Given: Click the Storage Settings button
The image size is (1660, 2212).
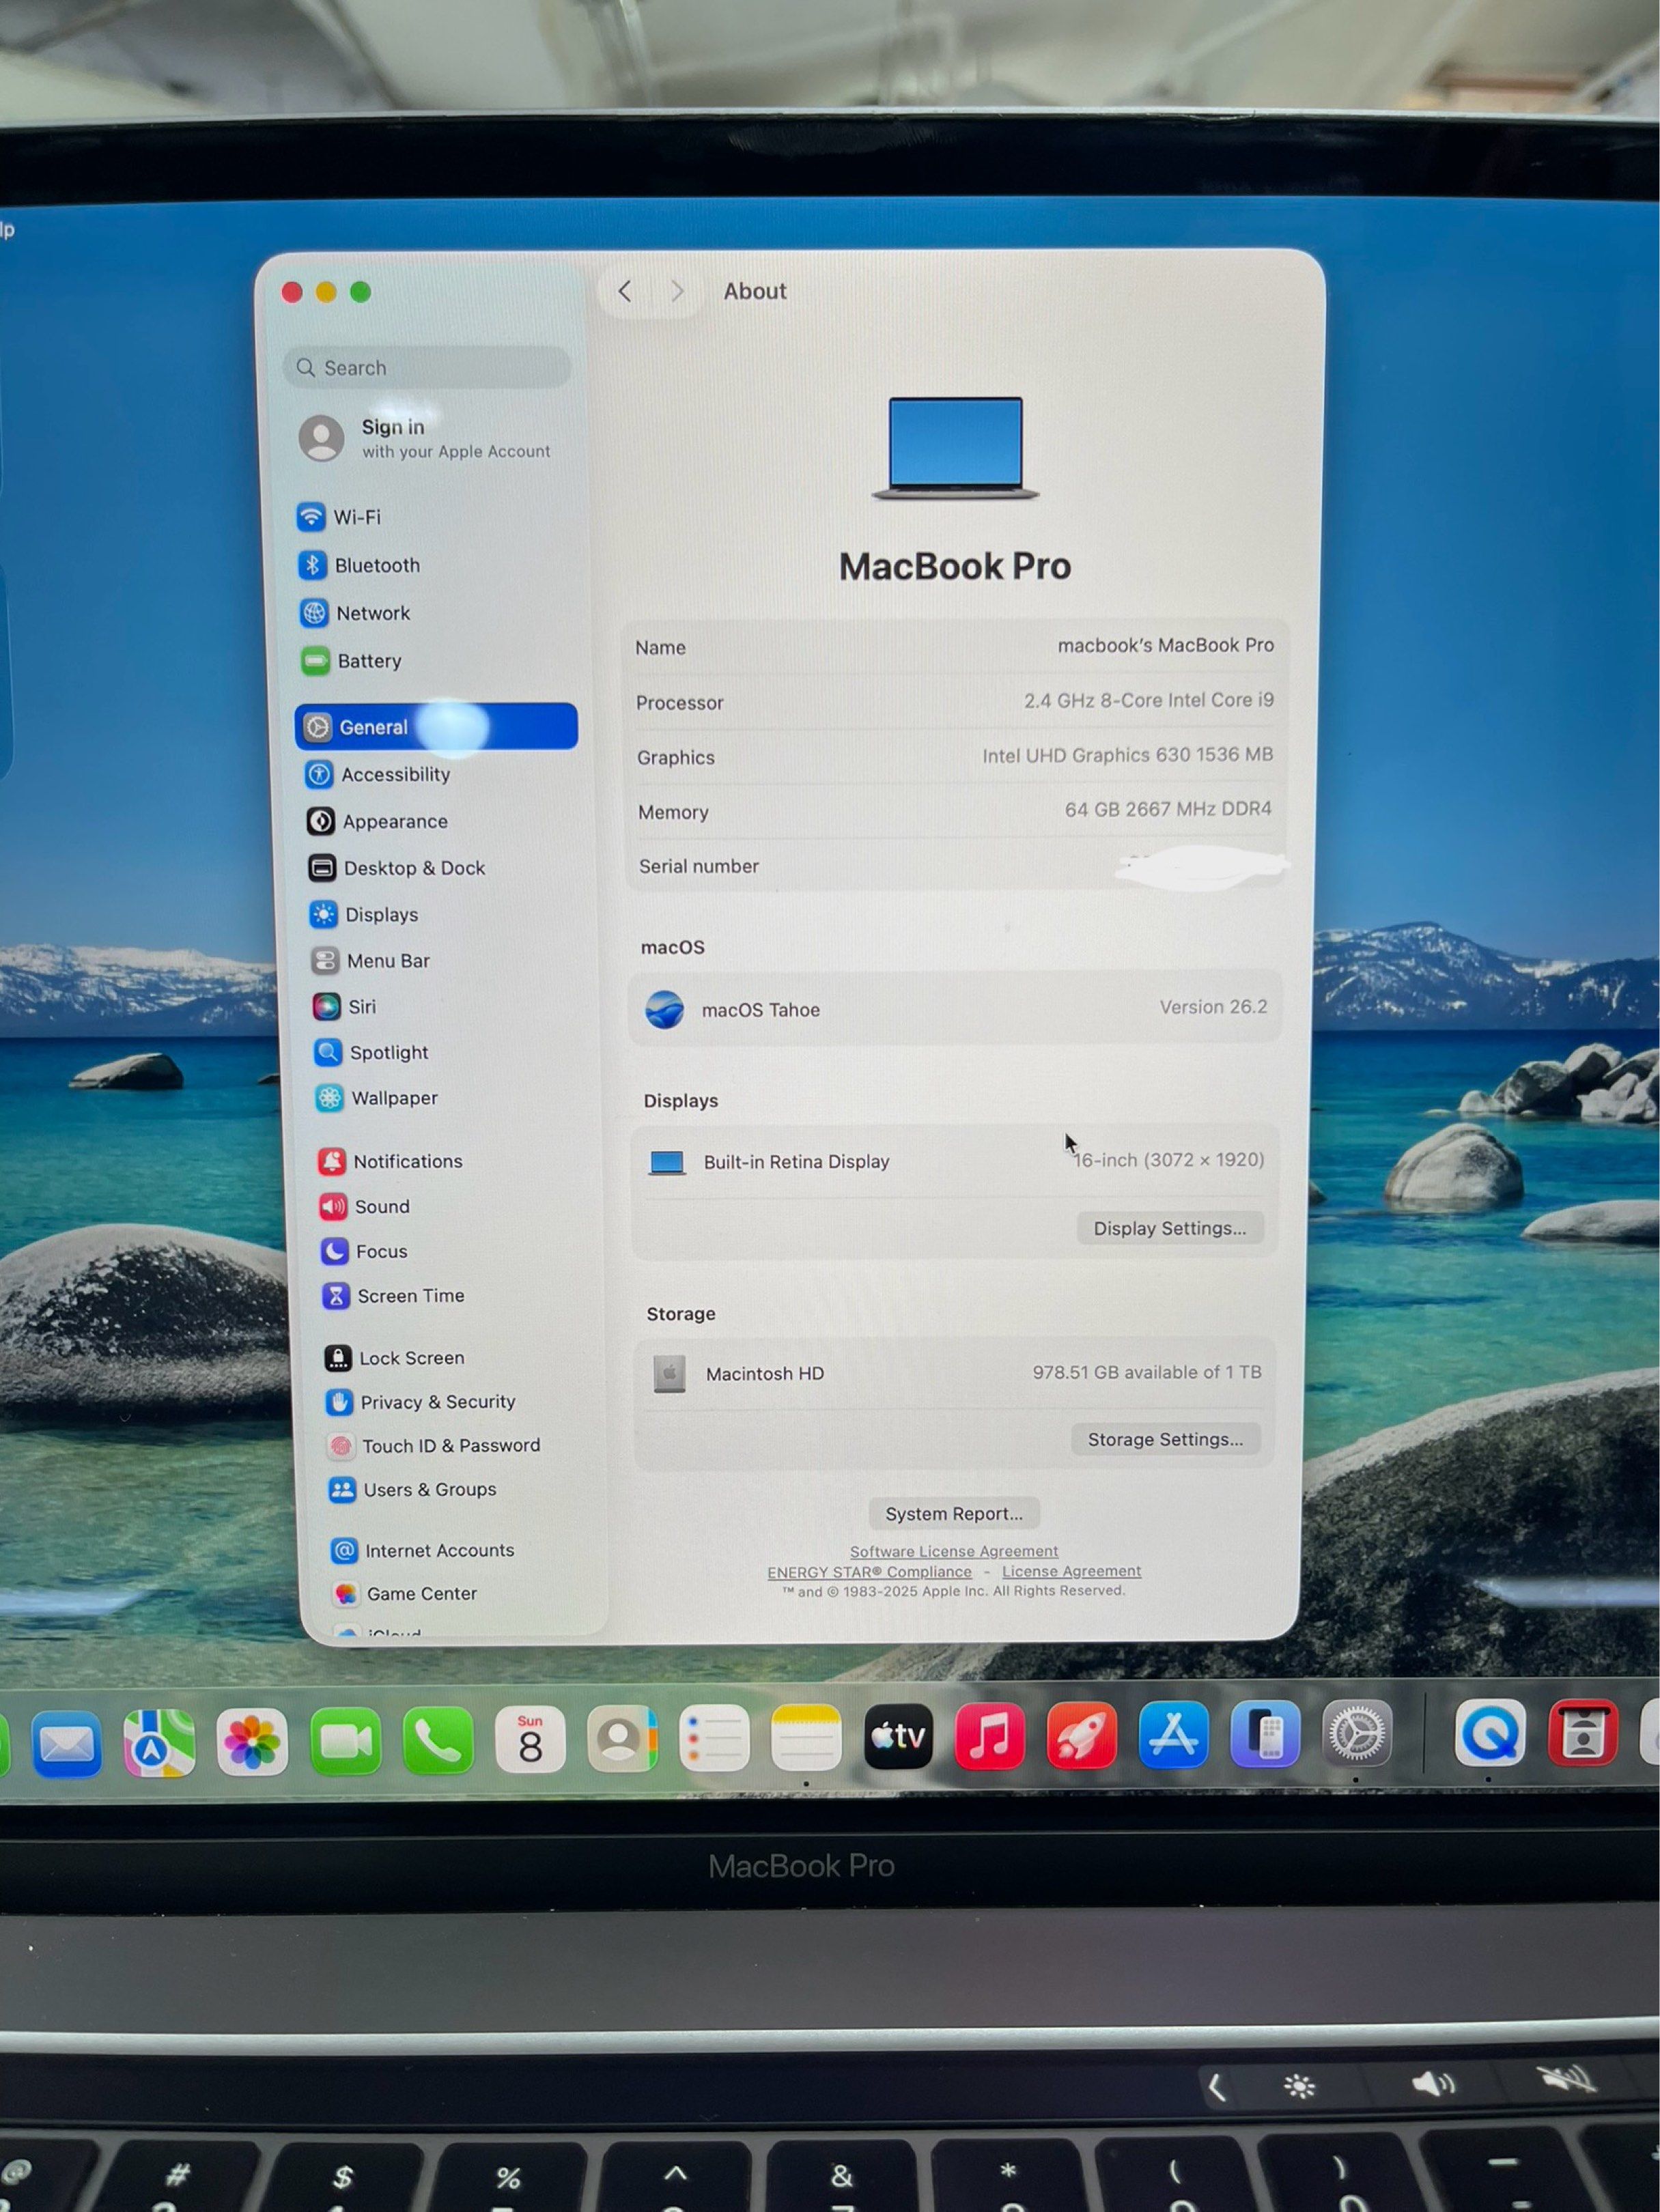Looking at the screenshot, I should pyautogui.click(x=1165, y=1439).
